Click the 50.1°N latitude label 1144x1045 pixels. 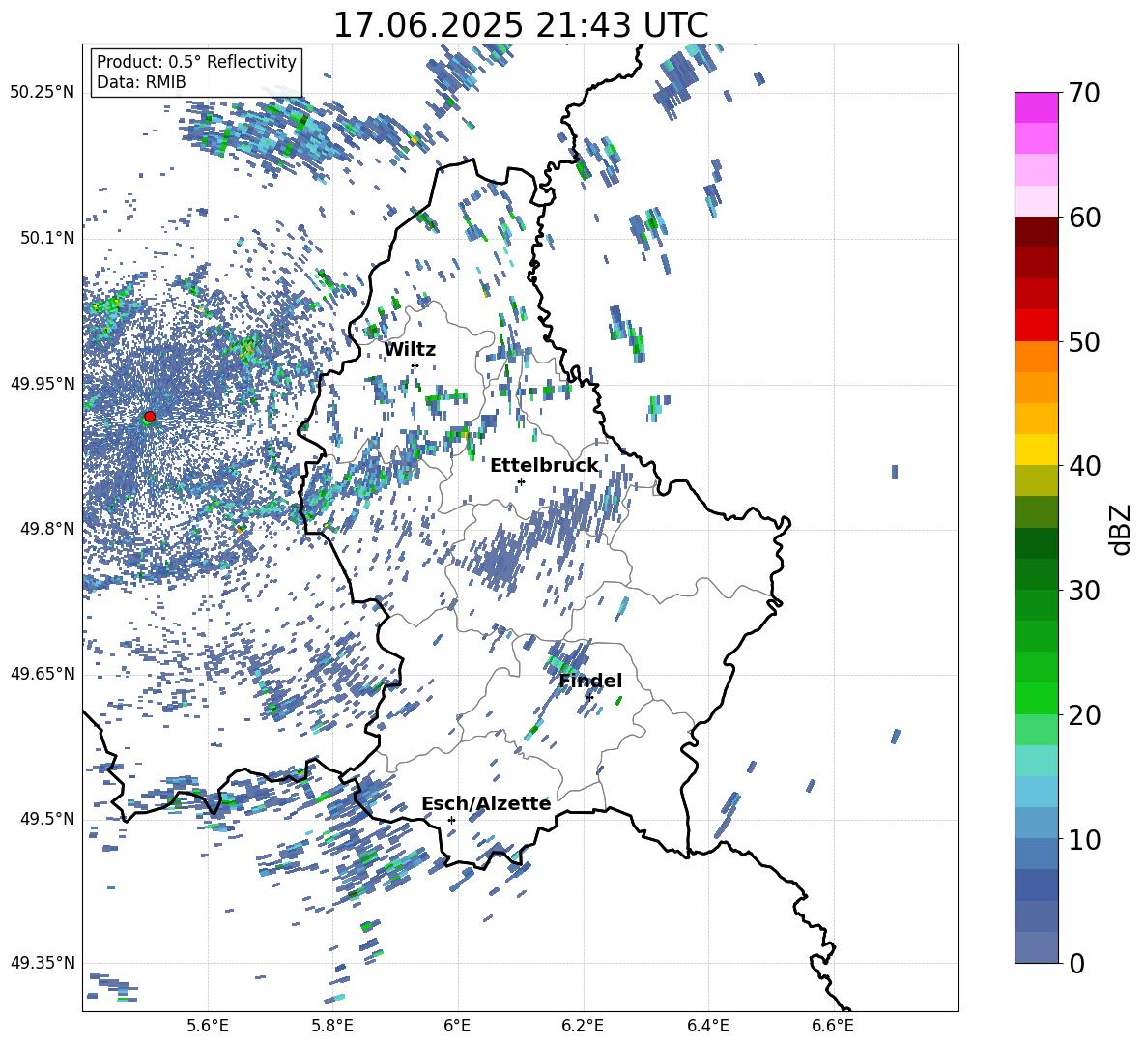46,238
